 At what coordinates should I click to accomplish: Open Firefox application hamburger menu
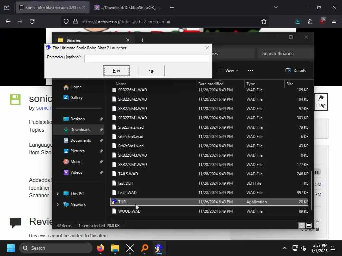coord(334,21)
